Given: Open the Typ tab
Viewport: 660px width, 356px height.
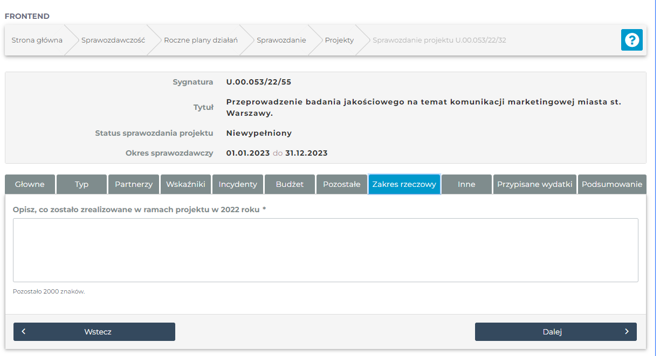Looking at the screenshot, I should coord(81,184).
